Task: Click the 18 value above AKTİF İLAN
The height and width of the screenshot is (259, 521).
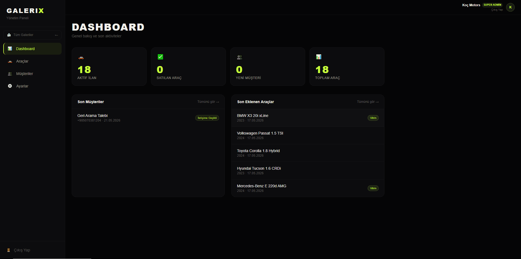Action: coord(84,70)
